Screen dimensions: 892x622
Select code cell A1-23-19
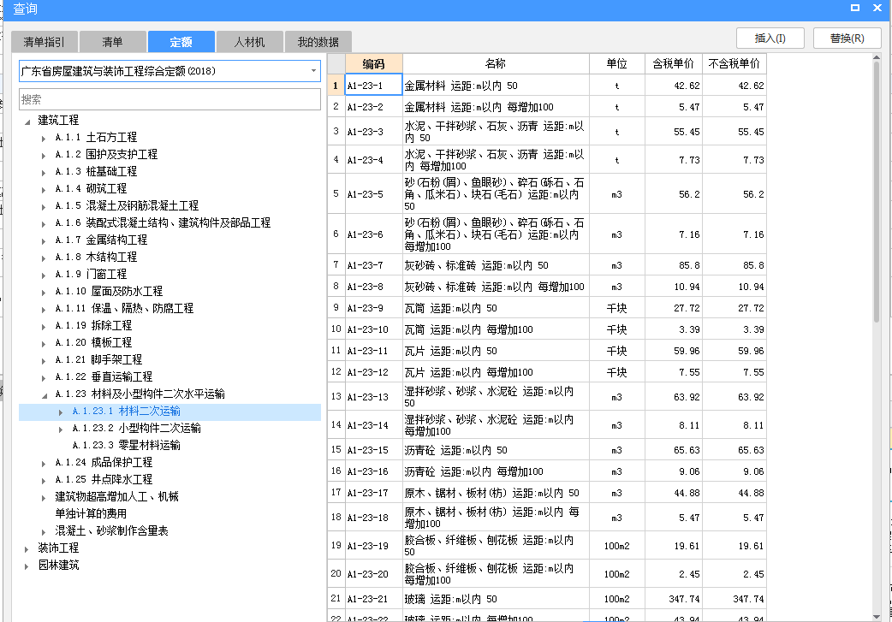click(x=374, y=546)
